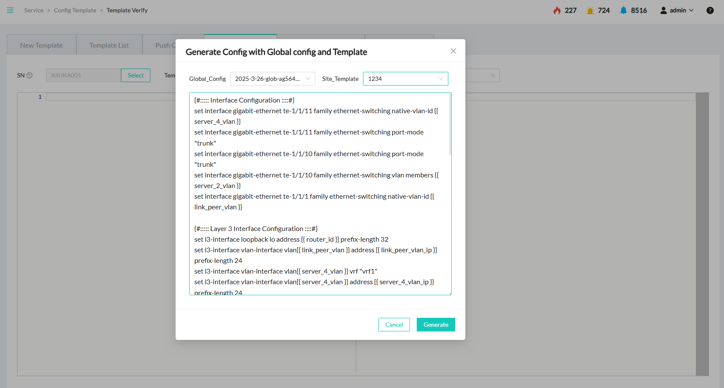Screen dimensions: 724x388
Task: Click the admin user avatar icon
Action: [663, 10]
